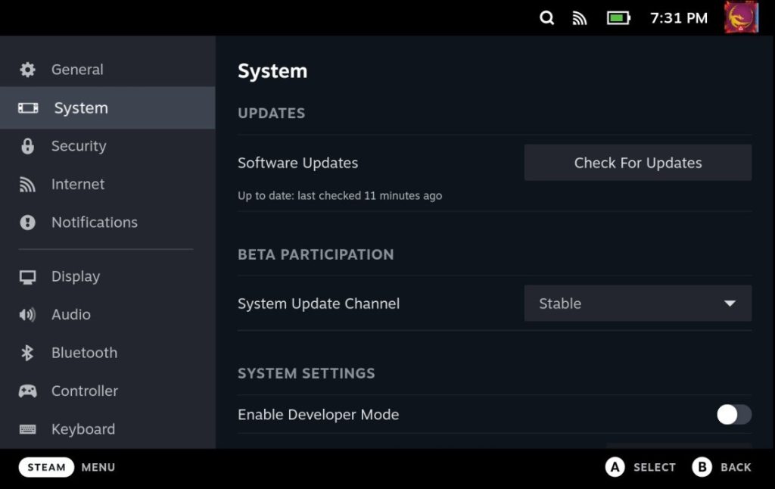Click the B Back button hint
The image size is (775, 489).
tap(721, 467)
